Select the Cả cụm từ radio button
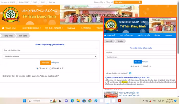Screen dimensions: 179x104 [x=37, y=69]
